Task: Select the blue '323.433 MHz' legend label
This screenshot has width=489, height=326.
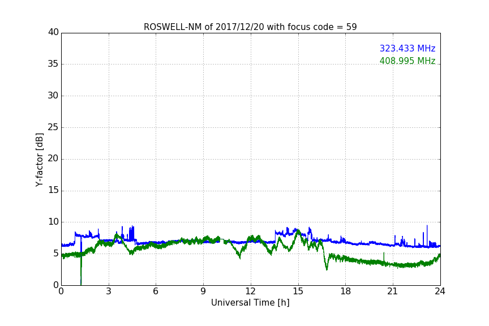Action: pos(407,48)
